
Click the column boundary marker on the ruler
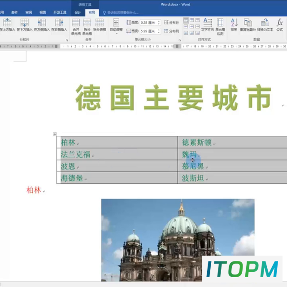tap(177, 46)
